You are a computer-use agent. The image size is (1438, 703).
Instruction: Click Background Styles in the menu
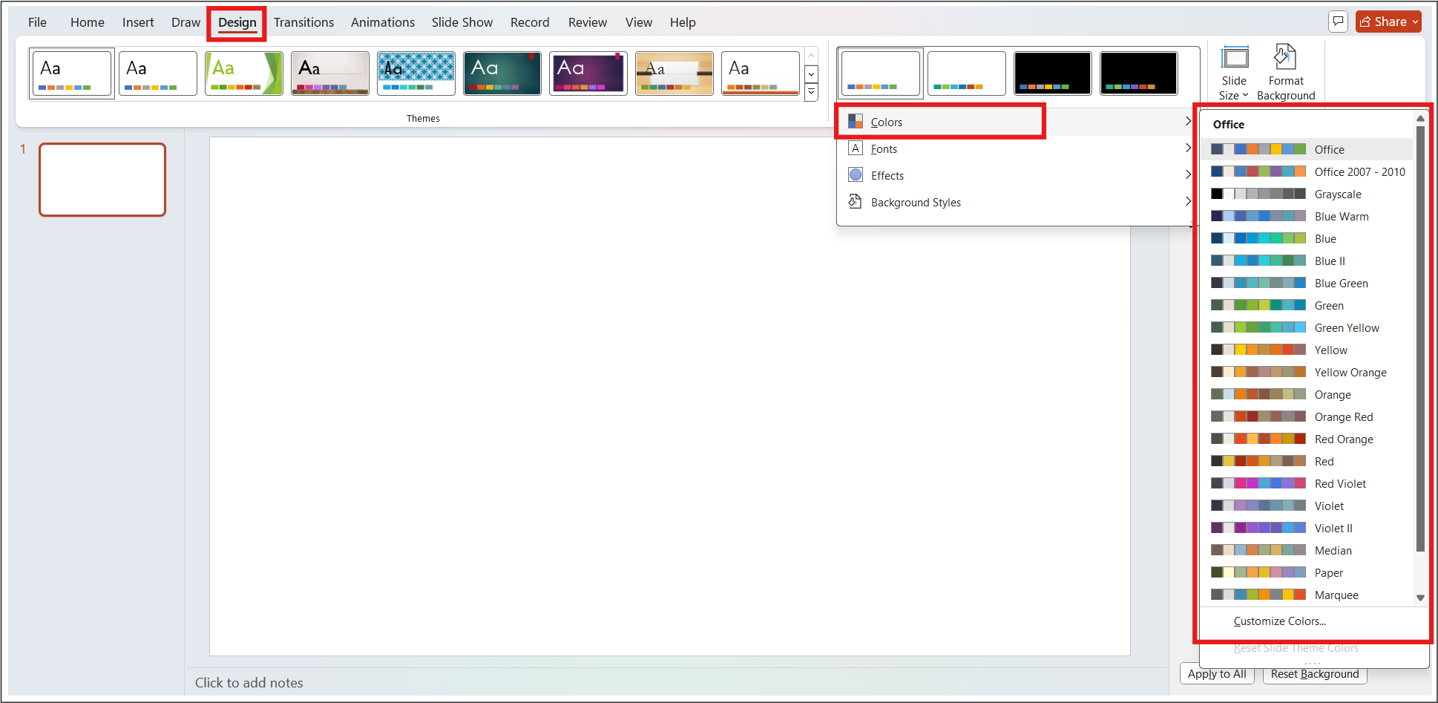pyautogui.click(x=916, y=202)
